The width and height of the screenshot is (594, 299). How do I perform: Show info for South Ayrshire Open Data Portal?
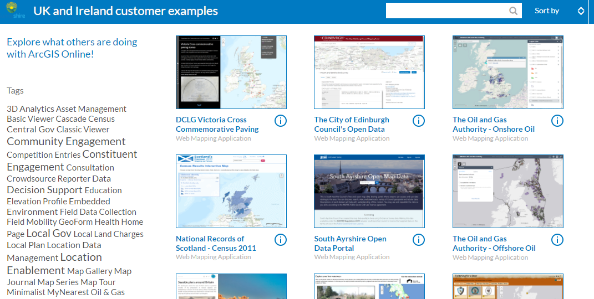coord(419,240)
